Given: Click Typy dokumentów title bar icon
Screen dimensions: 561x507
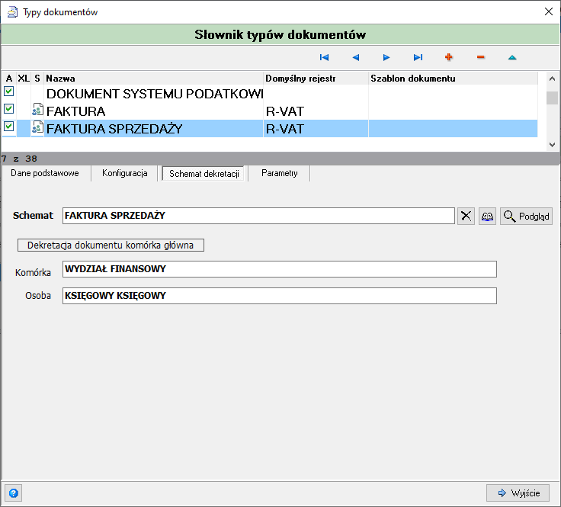Looking at the screenshot, I should [12, 12].
